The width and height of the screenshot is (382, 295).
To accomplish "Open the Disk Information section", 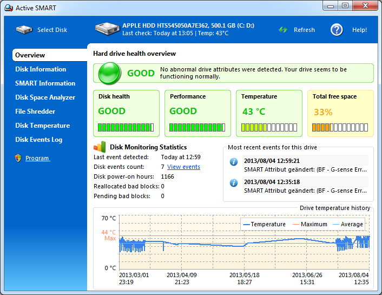I will 41,69.
